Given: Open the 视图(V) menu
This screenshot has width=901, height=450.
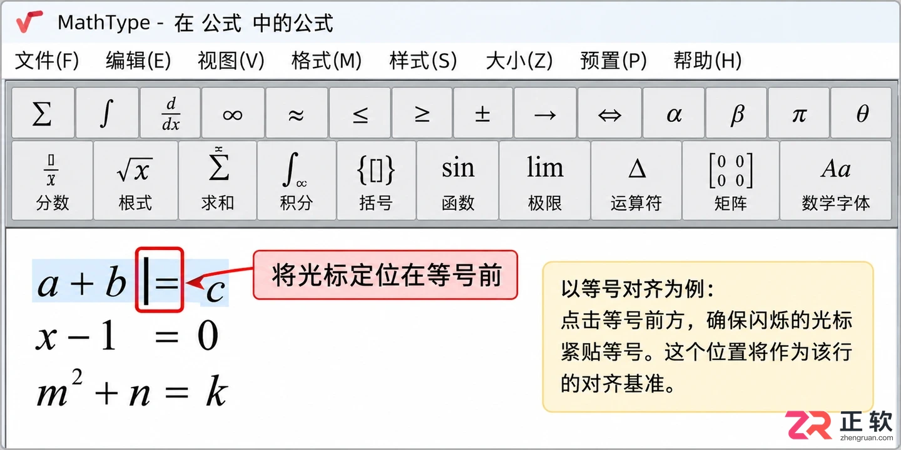Looking at the screenshot, I should [x=231, y=61].
